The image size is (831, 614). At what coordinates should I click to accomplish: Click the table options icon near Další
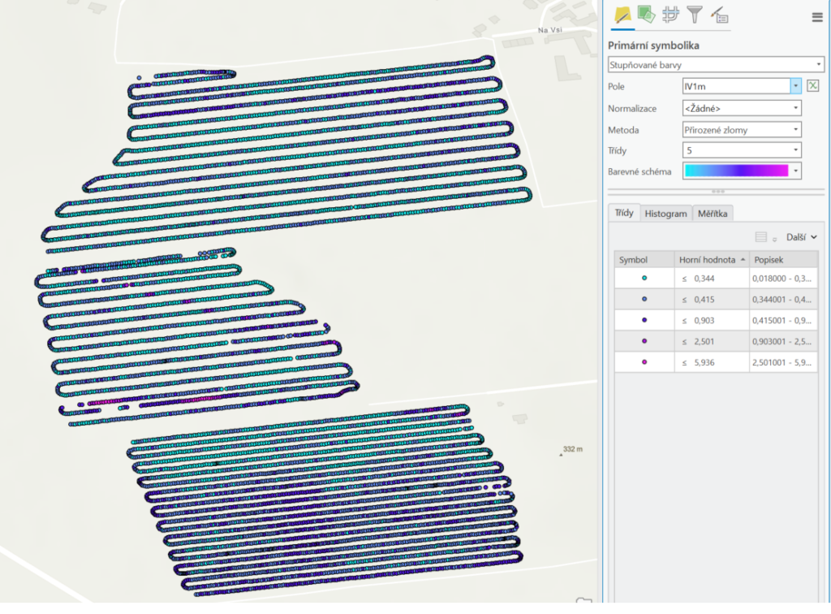click(x=761, y=237)
